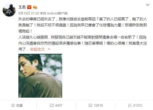Open the post timestamp 6月10日 01:02
Screen dimensions: 153x110
[29, 13]
